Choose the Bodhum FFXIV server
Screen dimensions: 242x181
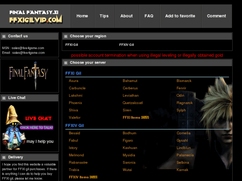click(x=129, y=133)
